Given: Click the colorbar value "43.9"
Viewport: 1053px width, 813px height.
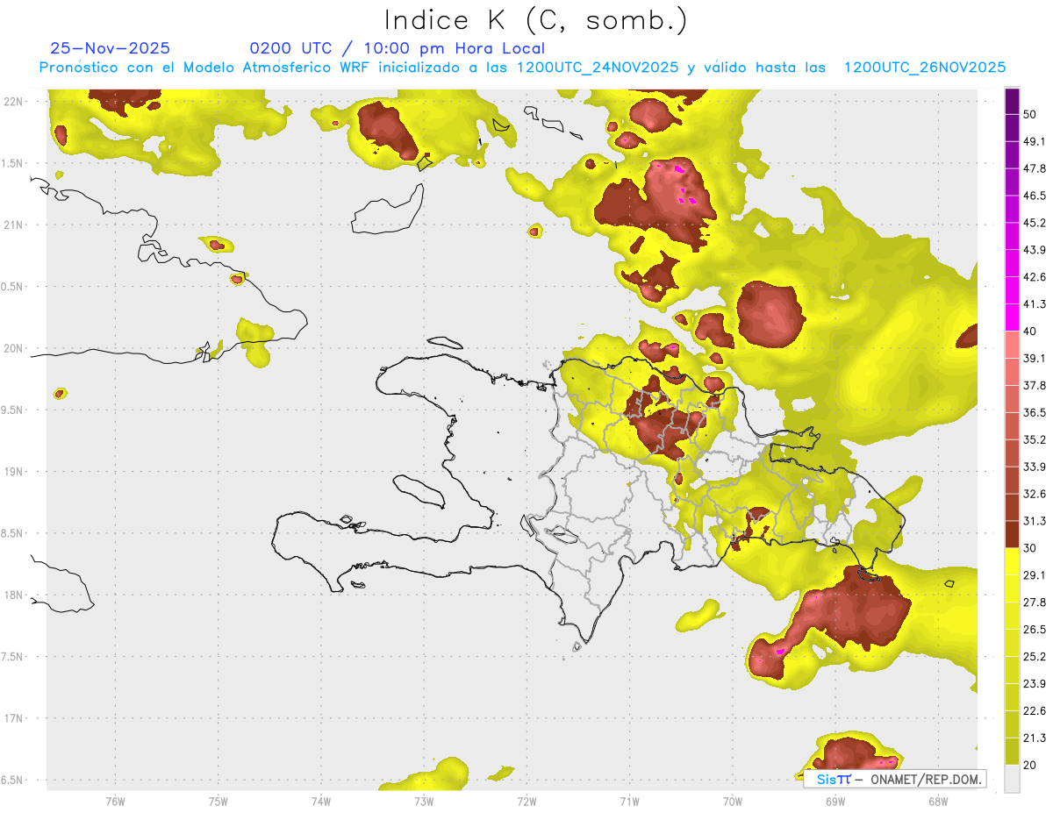Looking at the screenshot, I should coord(1035,250).
